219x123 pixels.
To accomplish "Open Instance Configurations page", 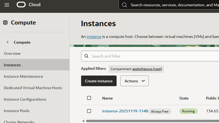I will click(x=25, y=99).
